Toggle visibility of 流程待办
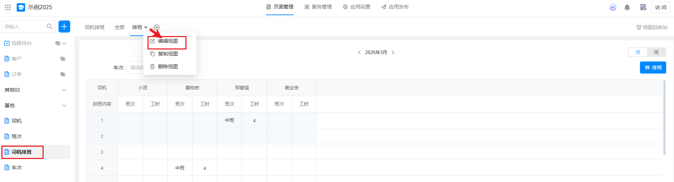Screen dimensions: 674x182 (57, 43)
